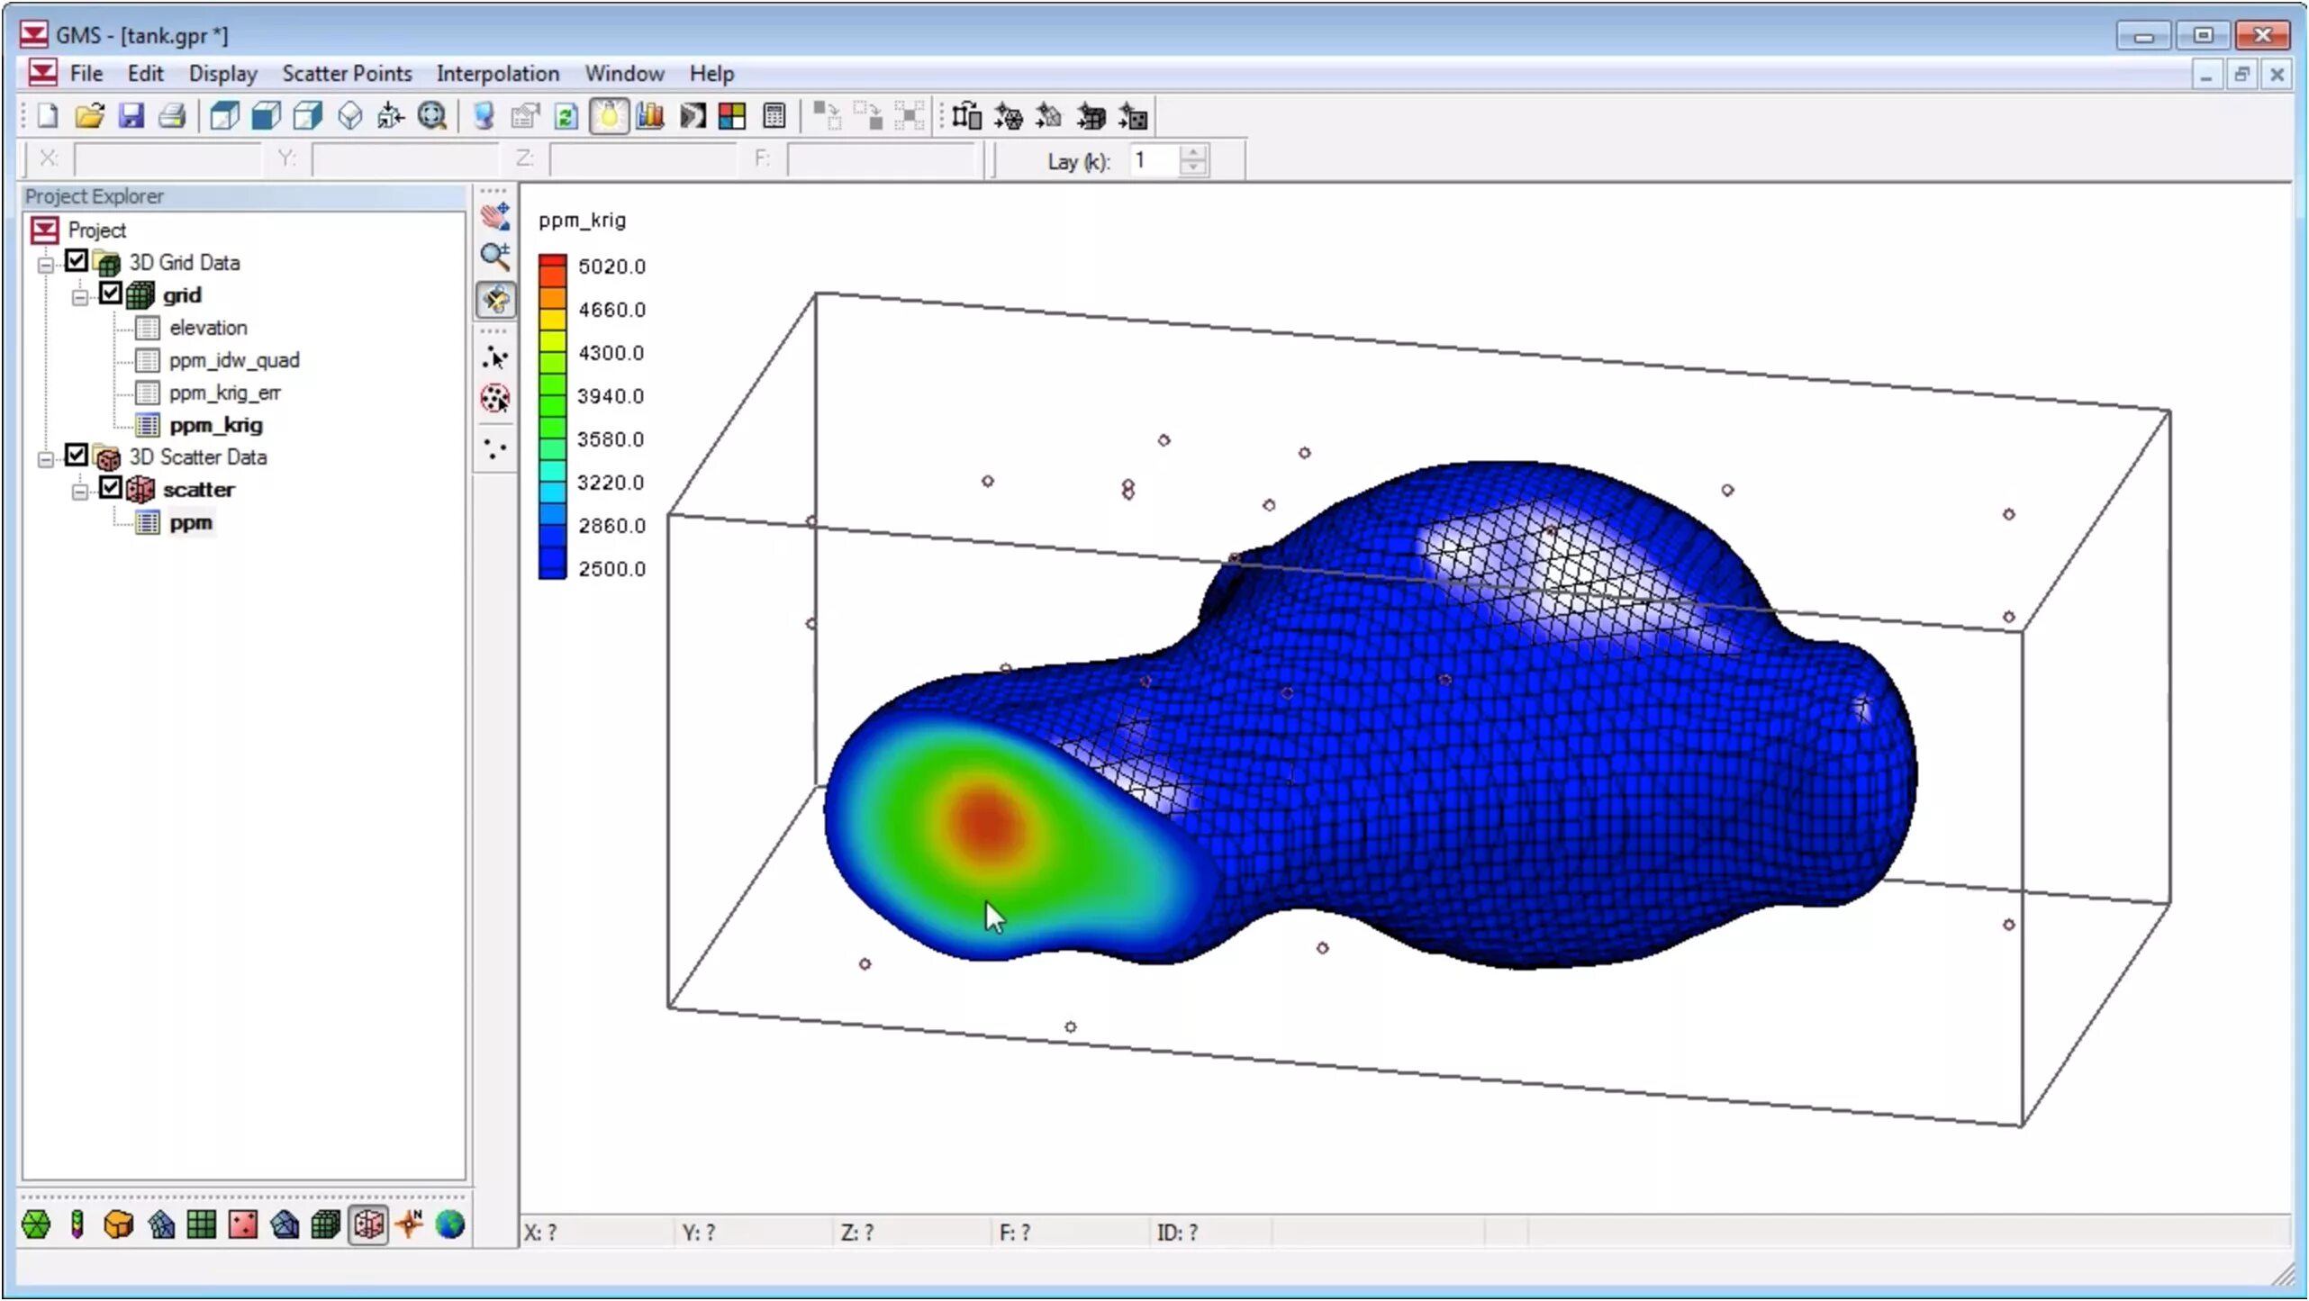This screenshot has height=1301, width=2309.
Task: Select the ppm_krig dataset
Action: [216, 425]
